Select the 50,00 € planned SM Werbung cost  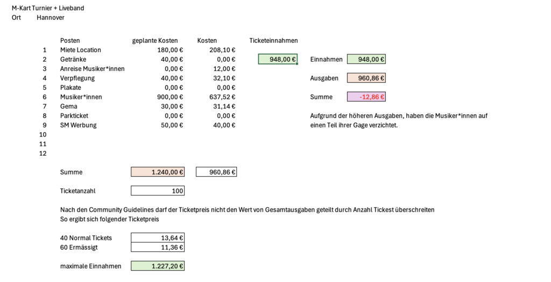pos(172,125)
